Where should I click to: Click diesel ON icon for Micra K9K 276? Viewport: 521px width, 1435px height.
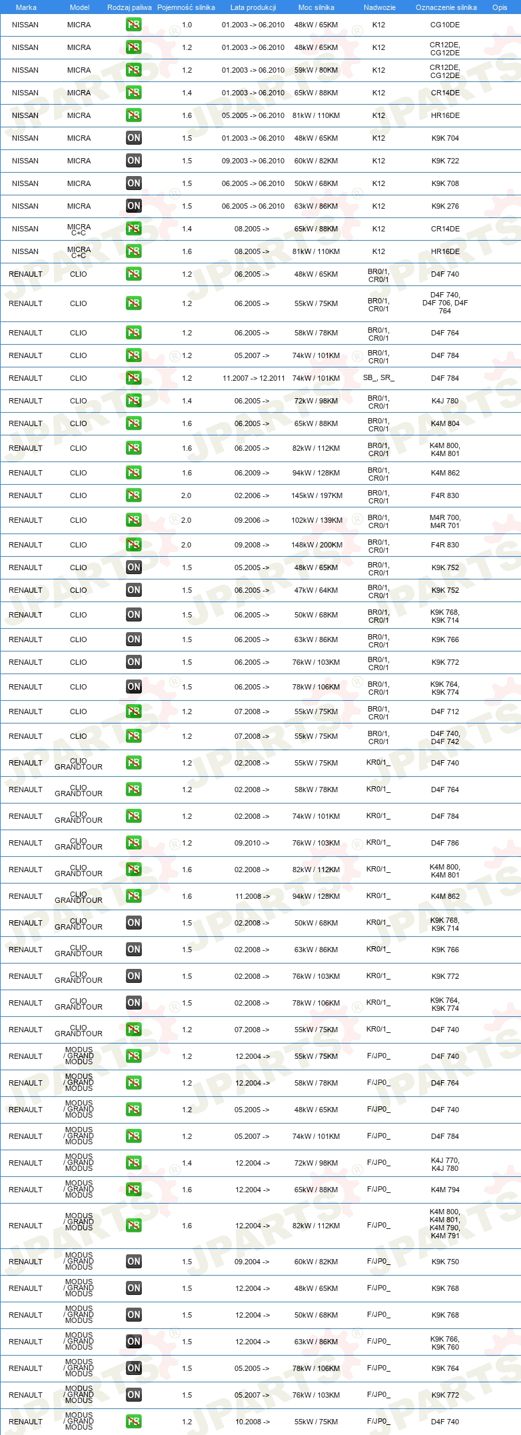pyautogui.click(x=133, y=206)
